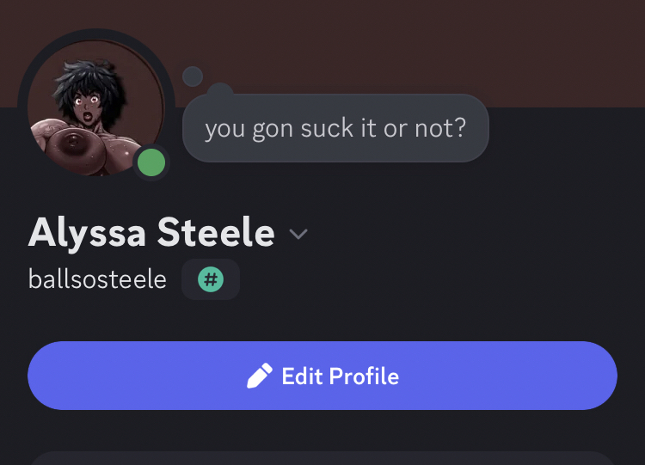The image size is (645, 465).
Task: Click the username ballsosteele
Action: [97, 279]
